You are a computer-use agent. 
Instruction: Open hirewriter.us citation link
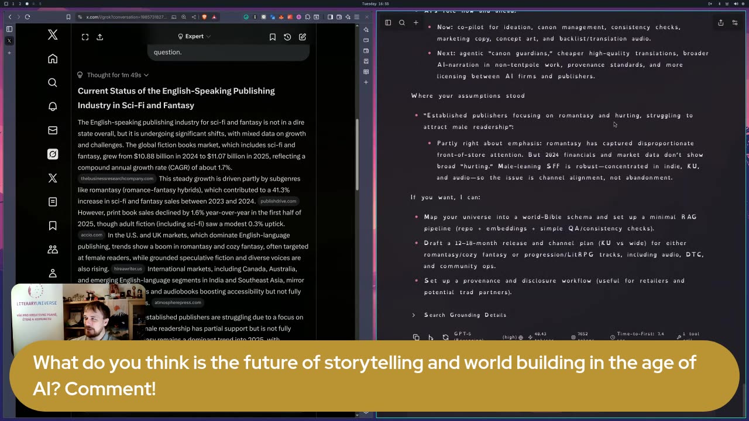128,269
